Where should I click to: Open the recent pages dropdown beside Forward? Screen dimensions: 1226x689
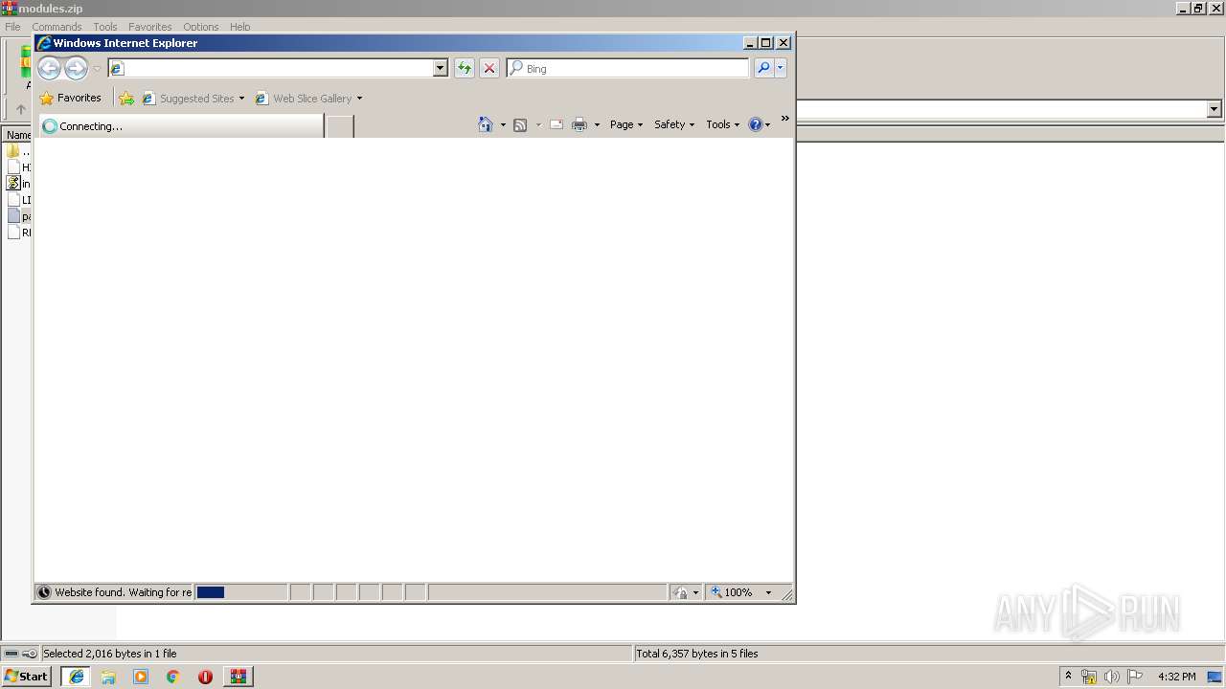pos(97,69)
